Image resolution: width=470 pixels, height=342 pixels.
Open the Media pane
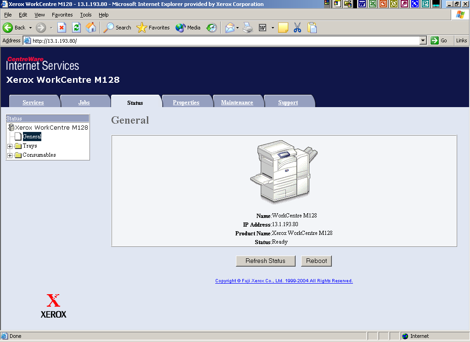coord(188,28)
